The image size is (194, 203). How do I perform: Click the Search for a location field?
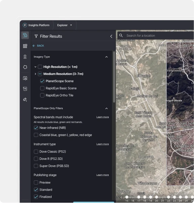click(156, 35)
